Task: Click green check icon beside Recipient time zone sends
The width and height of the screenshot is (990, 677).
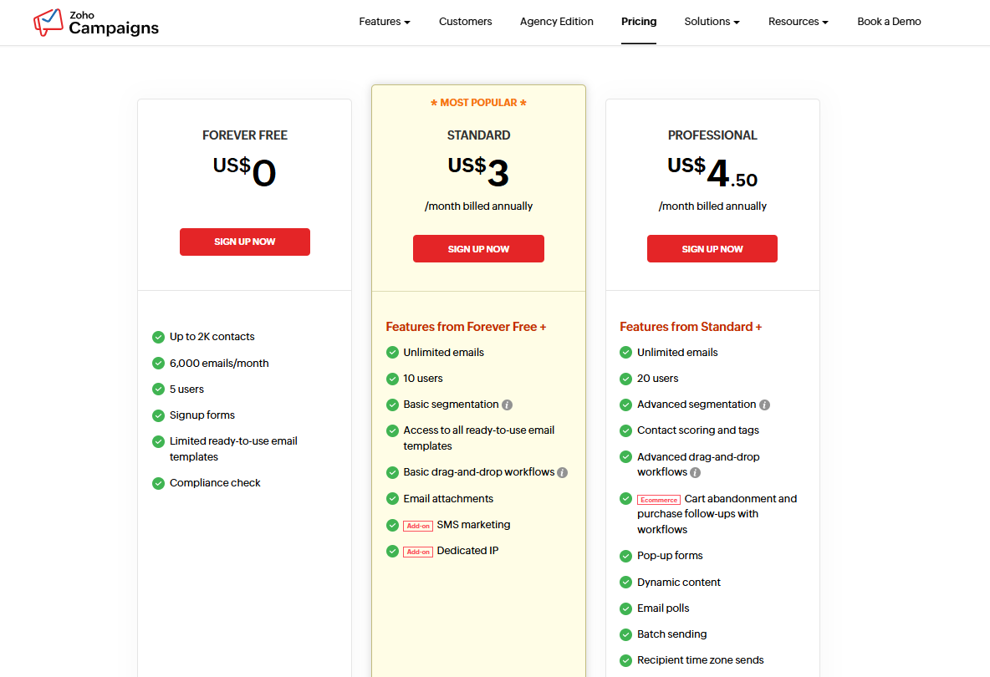Action: pyautogui.click(x=625, y=660)
